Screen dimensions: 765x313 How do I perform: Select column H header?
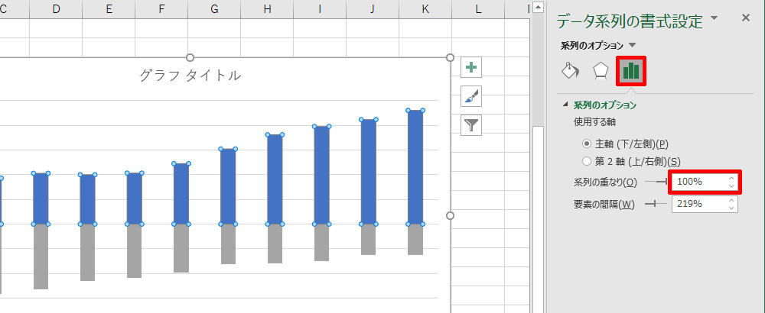[267, 8]
